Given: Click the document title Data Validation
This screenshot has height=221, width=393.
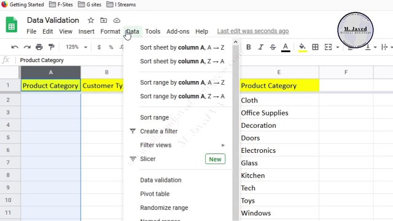Looking at the screenshot, I should 53,20.
